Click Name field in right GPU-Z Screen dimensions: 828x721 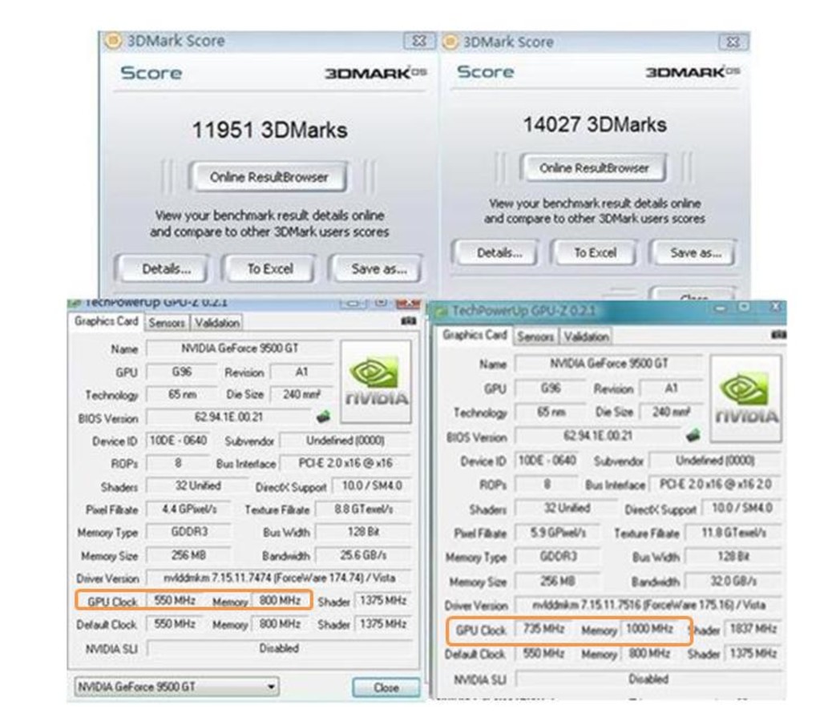click(x=608, y=364)
